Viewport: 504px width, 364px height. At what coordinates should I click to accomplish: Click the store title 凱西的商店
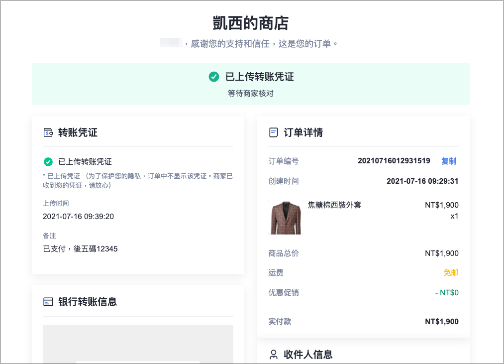[251, 23]
